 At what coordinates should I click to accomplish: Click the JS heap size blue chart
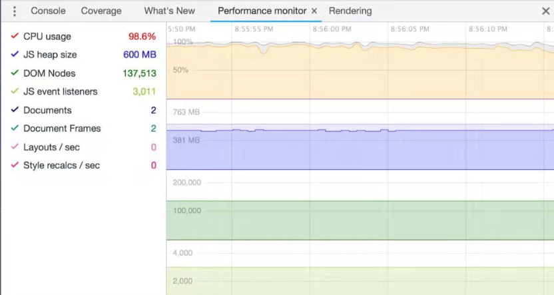click(x=360, y=150)
